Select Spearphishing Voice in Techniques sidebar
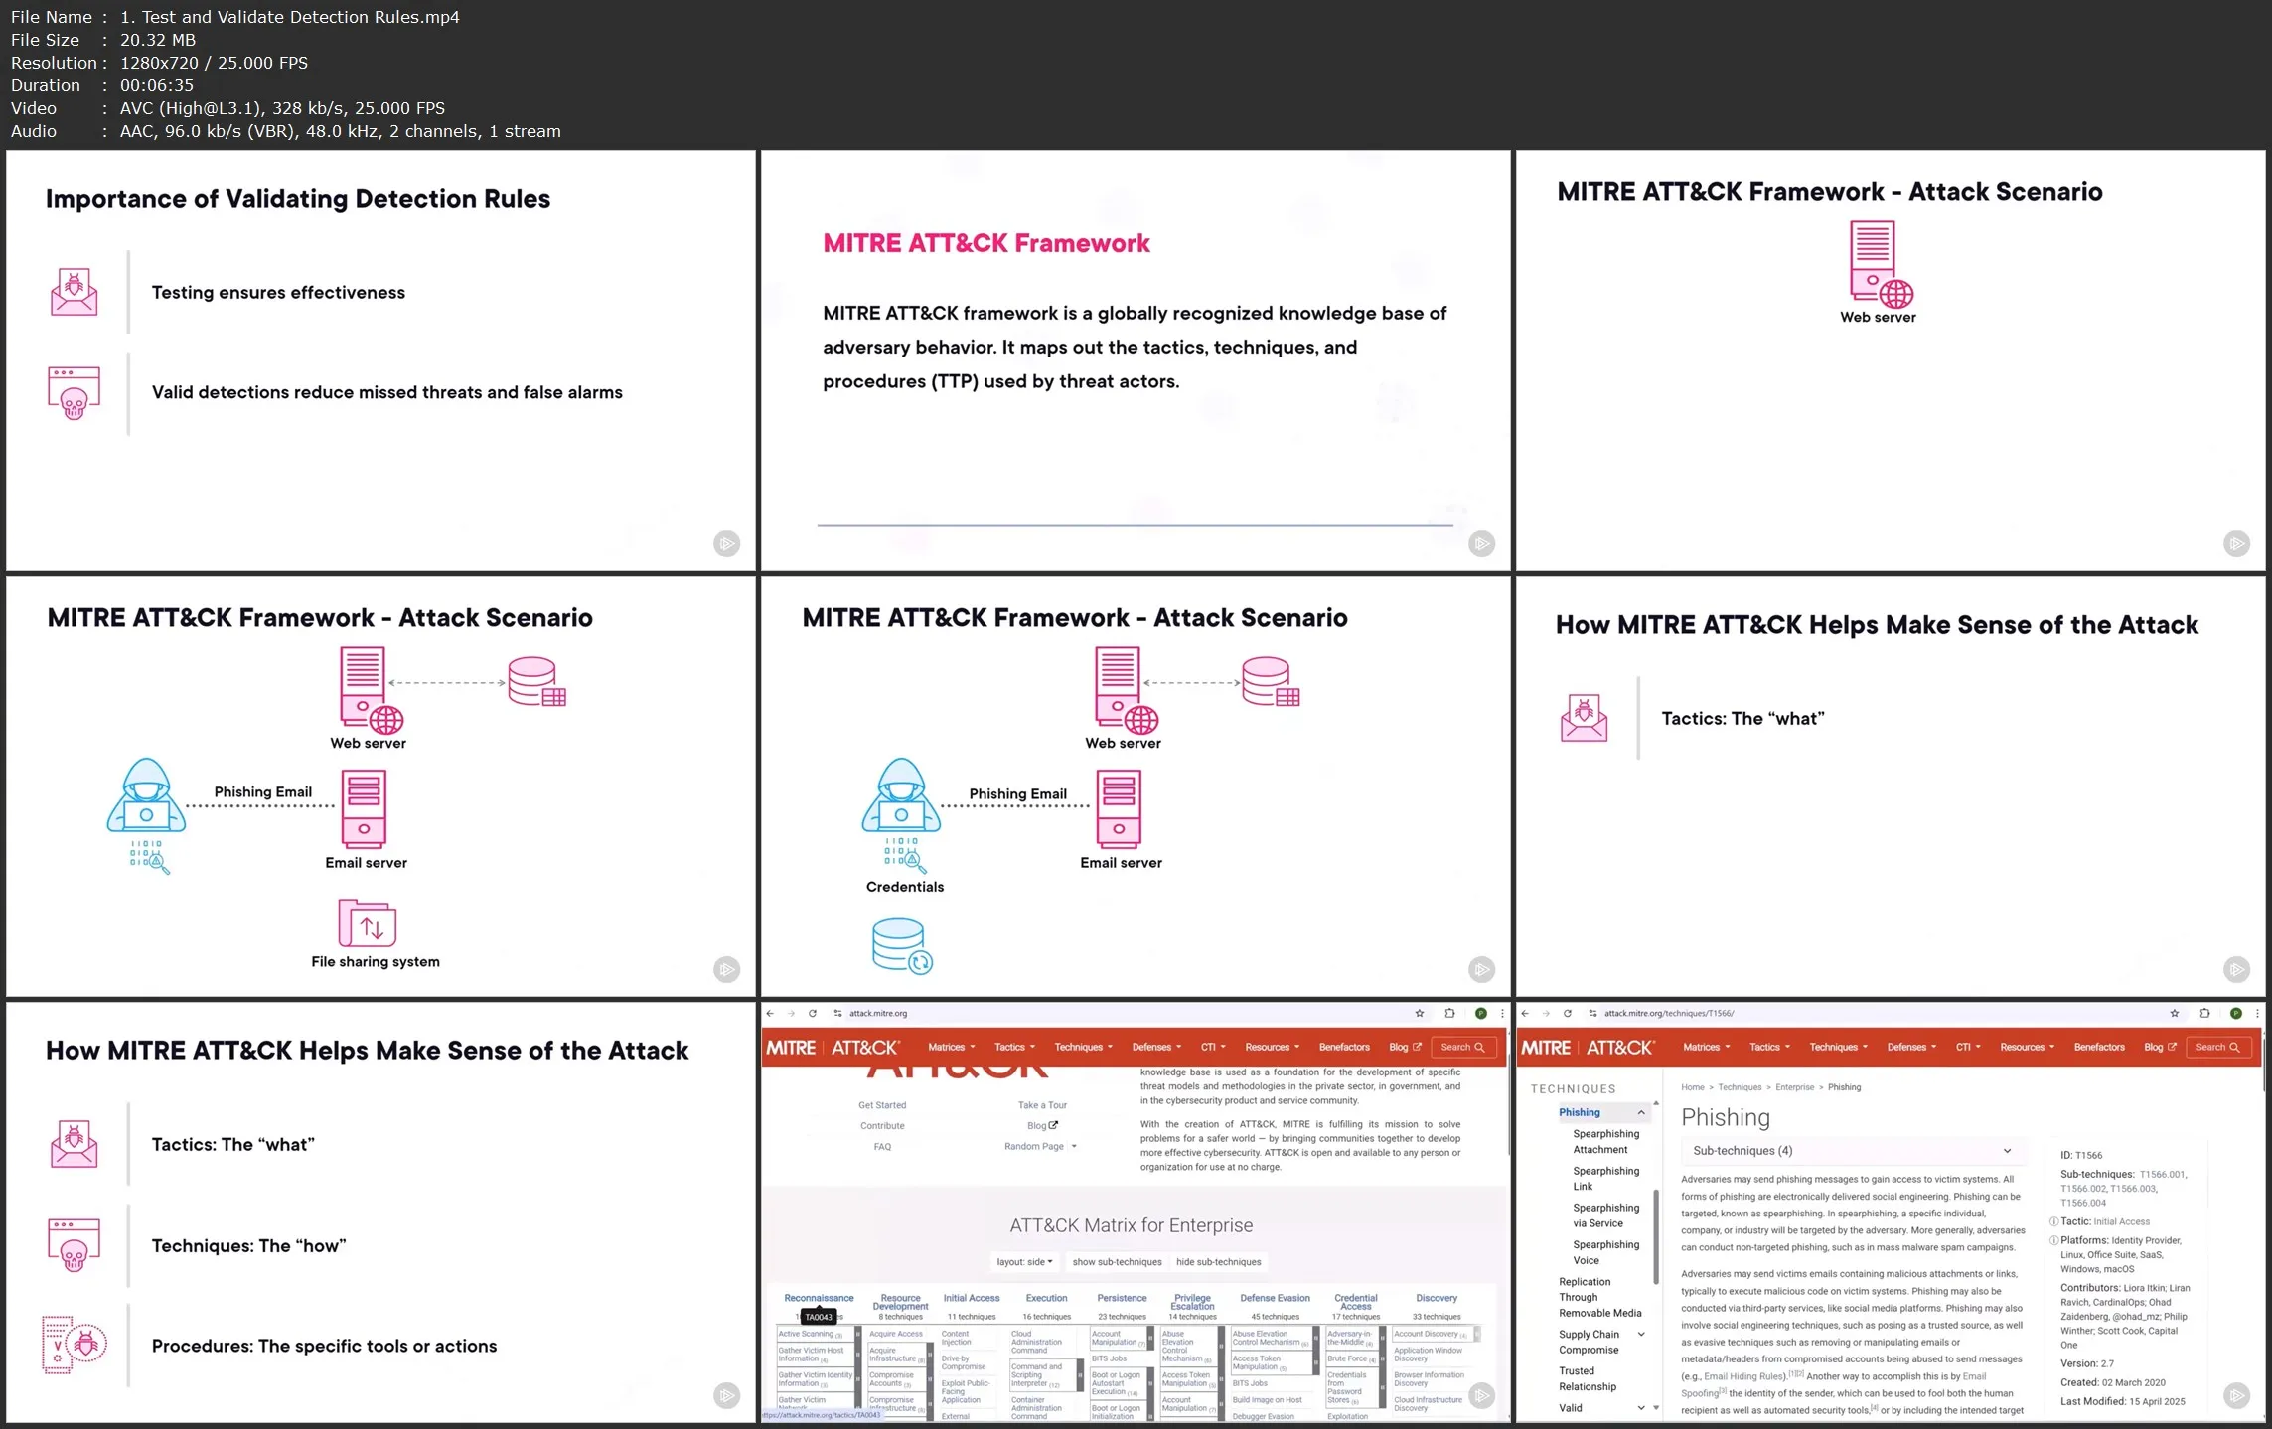 click(x=1605, y=1252)
